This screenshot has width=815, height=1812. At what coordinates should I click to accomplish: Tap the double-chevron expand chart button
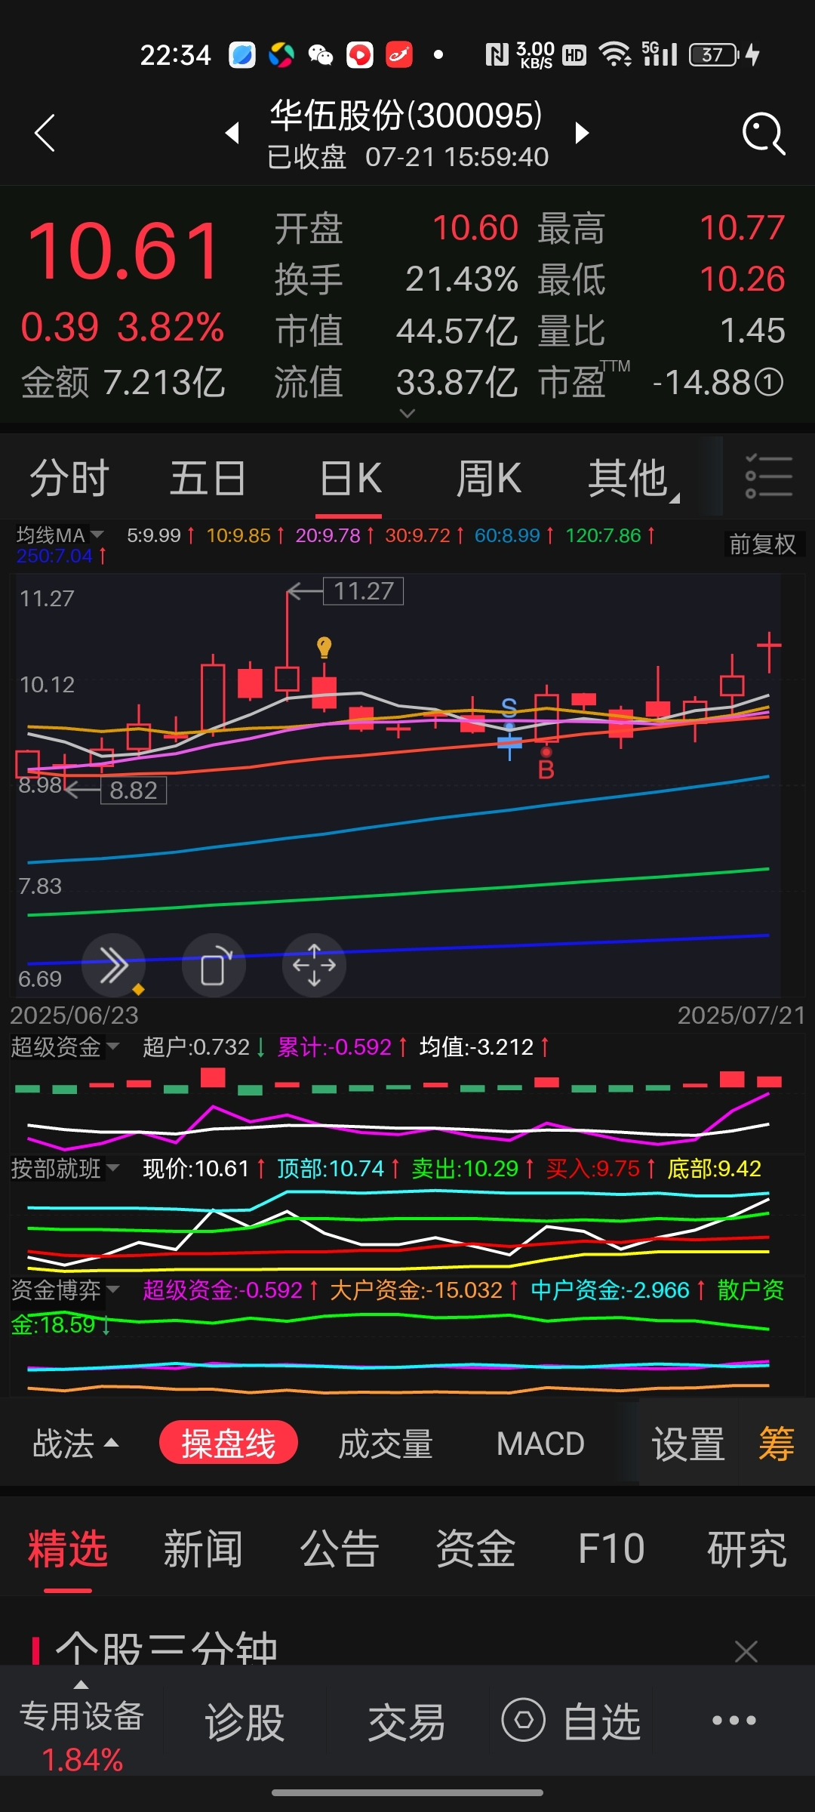click(113, 965)
